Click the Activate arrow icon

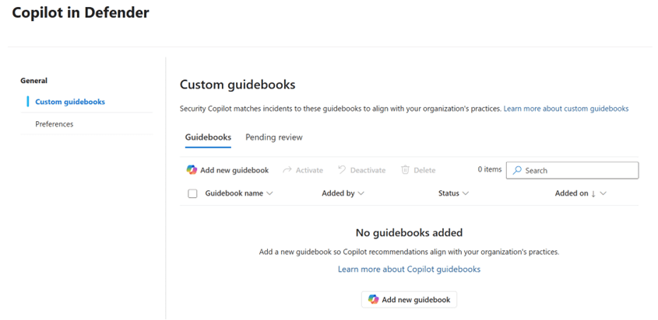coord(287,170)
